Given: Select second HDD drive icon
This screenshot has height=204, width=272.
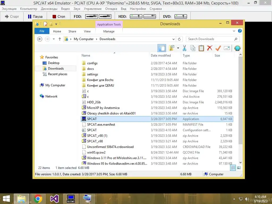Looking at the screenshot, I should [x=150, y=16].
